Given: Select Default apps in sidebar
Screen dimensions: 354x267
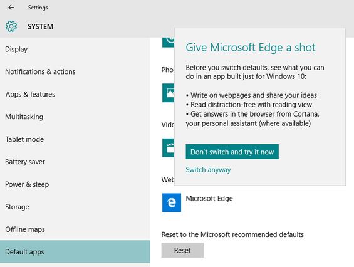Looking at the screenshot, I should point(75,251).
